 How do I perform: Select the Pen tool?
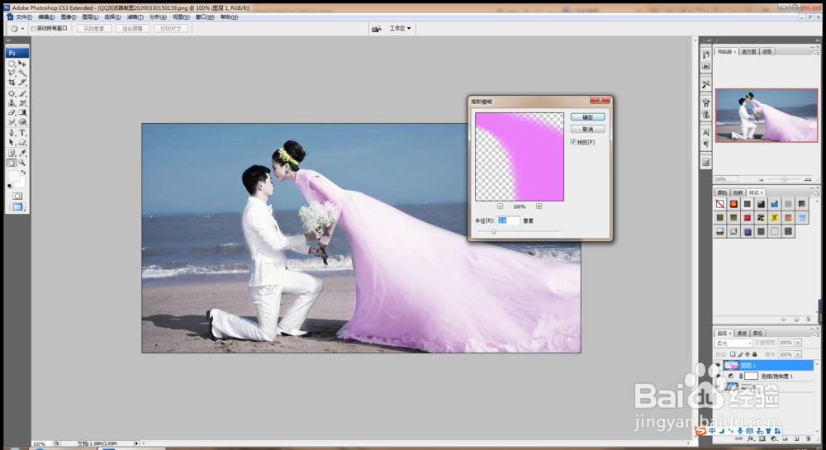(12, 133)
